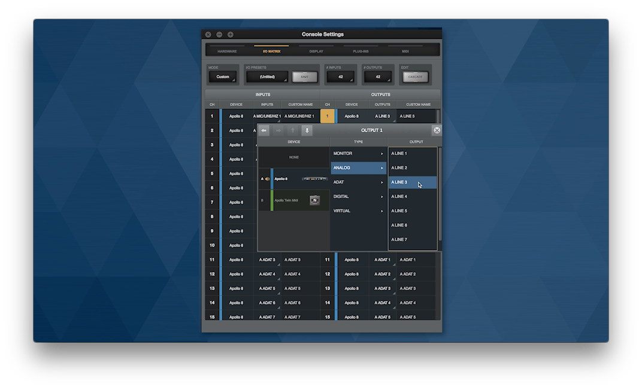Viewport: 642px width, 390px height.
Task: Click the Apollo 8 rack unit image
Action: tap(314, 179)
